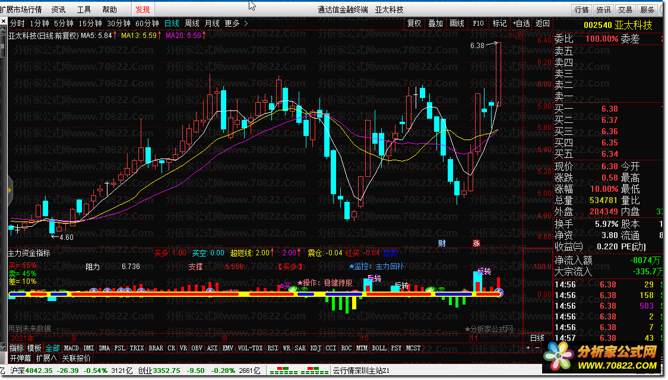
Task: Click the 云行情深圳主站Z1 status entry
Action: coord(361,370)
